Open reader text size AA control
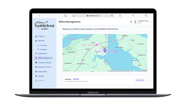The image size is (187, 104). 74,16
